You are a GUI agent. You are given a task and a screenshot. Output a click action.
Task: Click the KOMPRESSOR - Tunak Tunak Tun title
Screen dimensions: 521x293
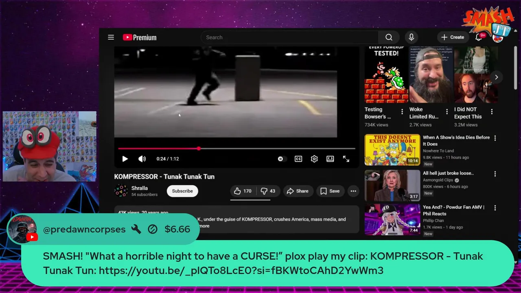(164, 177)
